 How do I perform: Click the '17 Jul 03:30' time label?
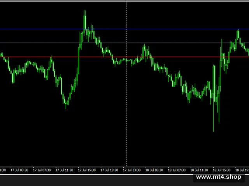[x=19, y=170]
